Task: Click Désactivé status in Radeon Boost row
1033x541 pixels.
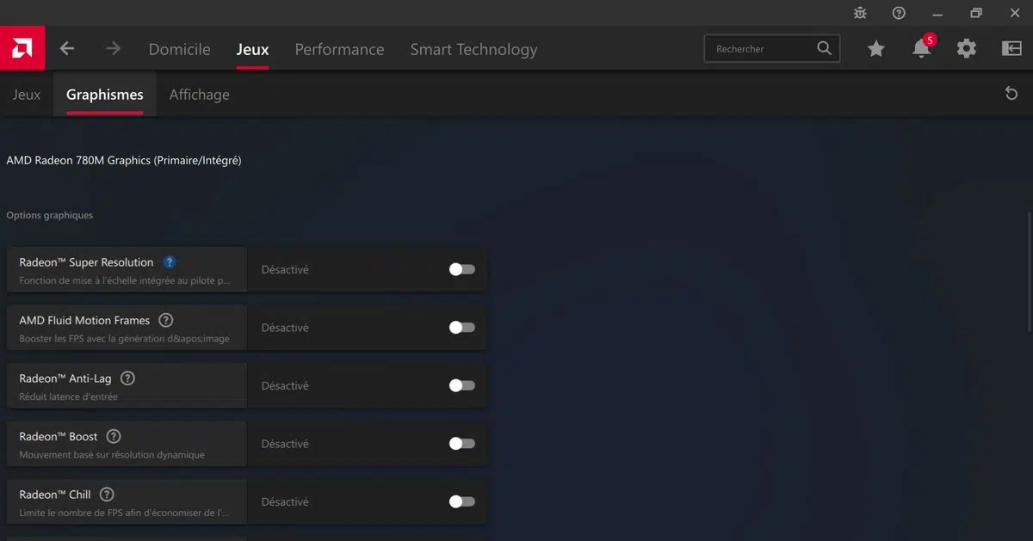Action: (285, 444)
